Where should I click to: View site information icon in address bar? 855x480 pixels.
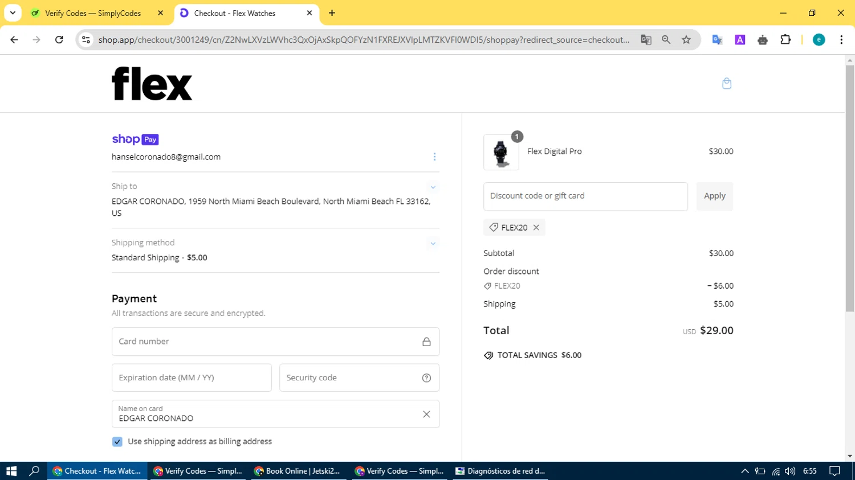click(x=86, y=40)
